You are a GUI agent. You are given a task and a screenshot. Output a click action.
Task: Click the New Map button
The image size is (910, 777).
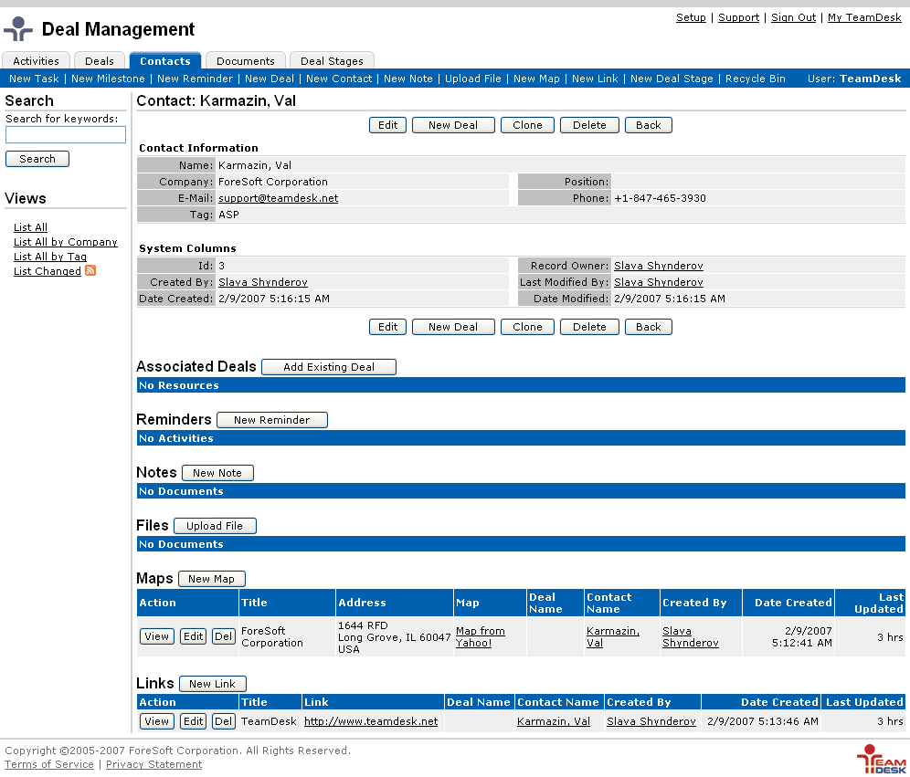211,579
